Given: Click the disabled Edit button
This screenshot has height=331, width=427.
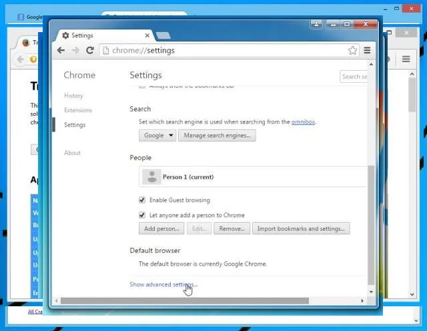Looking at the screenshot, I should 199,229.
